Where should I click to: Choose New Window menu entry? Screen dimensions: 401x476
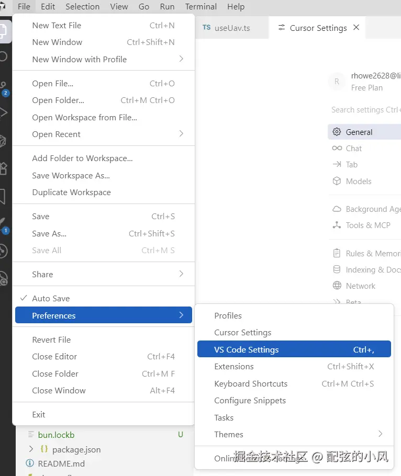pyautogui.click(x=103, y=42)
